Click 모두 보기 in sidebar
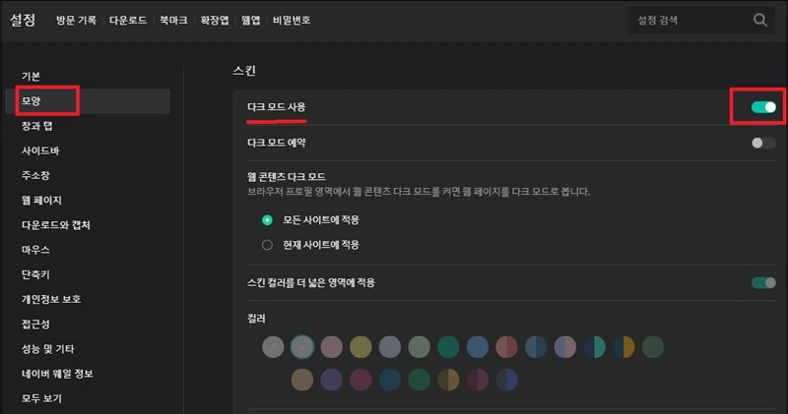Viewport: 788px width, 414px height. click(41, 398)
